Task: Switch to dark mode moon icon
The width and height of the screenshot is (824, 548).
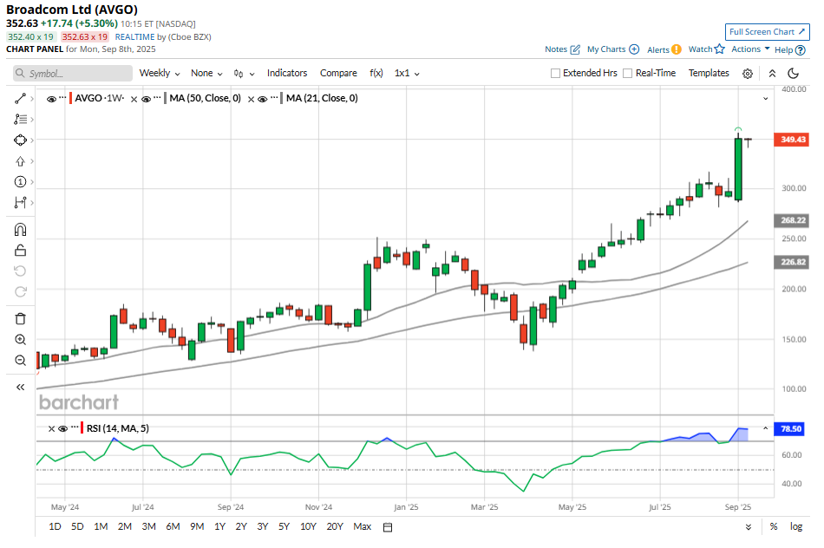Action: pyautogui.click(x=794, y=74)
